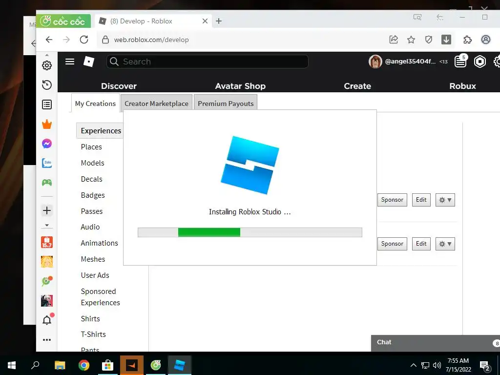Expand gear dropdown in second experience row
500x375 pixels.
(x=445, y=244)
